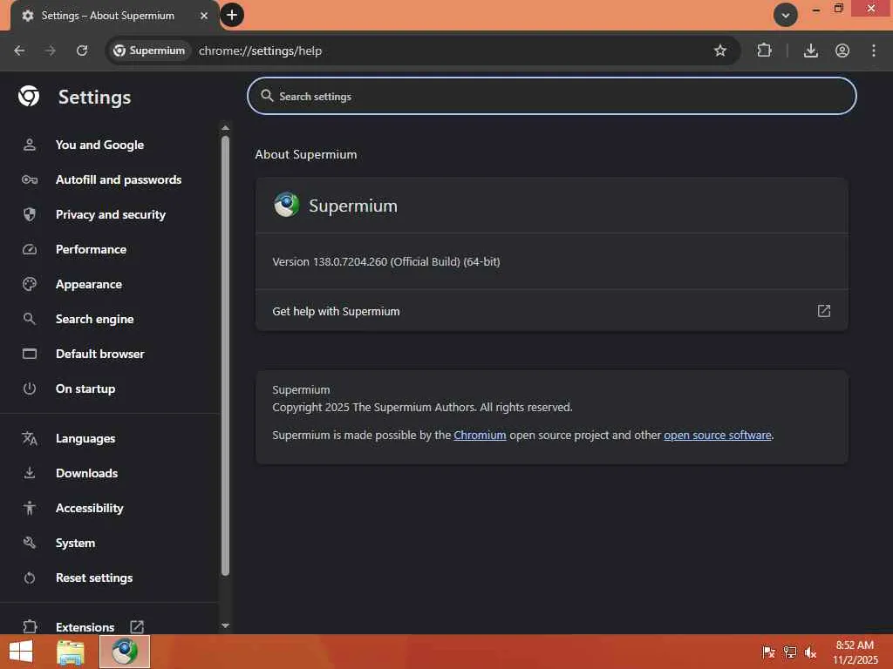The image size is (893, 669).
Task: Click the Version 138.0.7204.260 text
Action: [386, 261]
